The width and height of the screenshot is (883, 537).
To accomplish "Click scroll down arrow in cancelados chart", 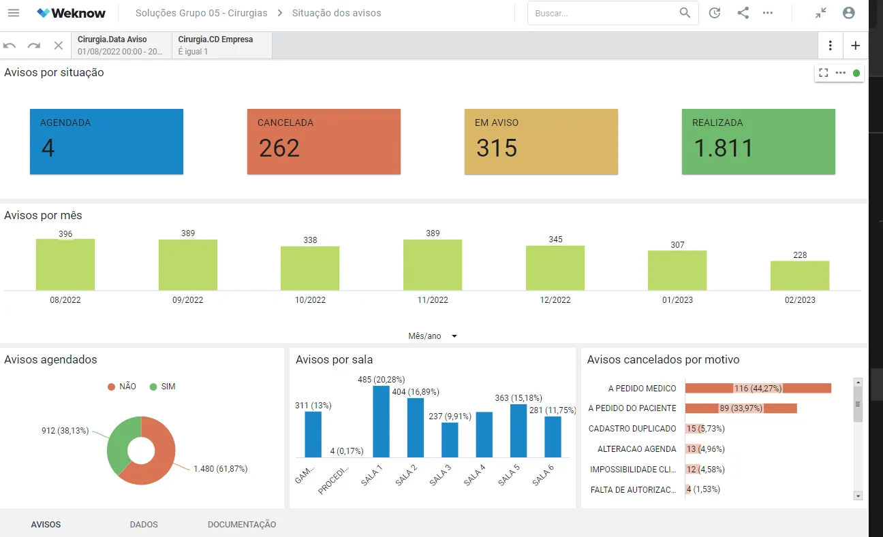I will click(x=858, y=496).
